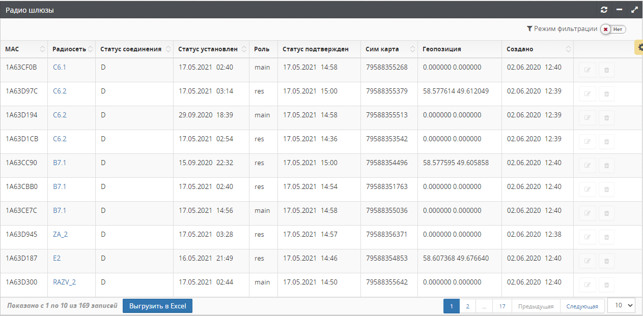Open the page size dropdown
Screen dimensions: 643x316
tap(622, 305)
